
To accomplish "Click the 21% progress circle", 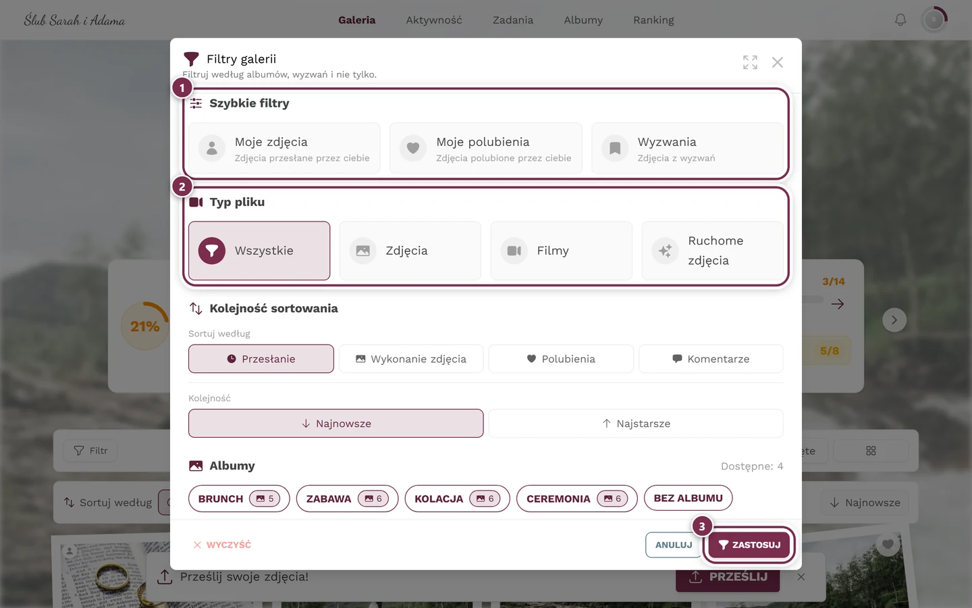I will point(145,326).
